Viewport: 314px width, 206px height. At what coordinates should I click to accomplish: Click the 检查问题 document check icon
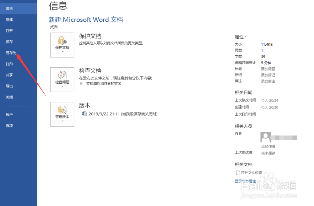62,75
